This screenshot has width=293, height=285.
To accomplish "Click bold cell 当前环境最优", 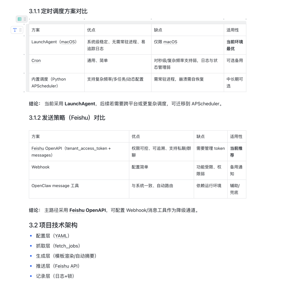I will click(x=235, y=45).
